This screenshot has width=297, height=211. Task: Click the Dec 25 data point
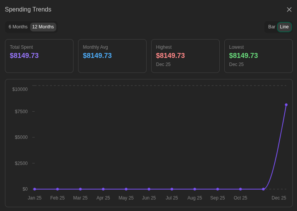pos(286,105)
